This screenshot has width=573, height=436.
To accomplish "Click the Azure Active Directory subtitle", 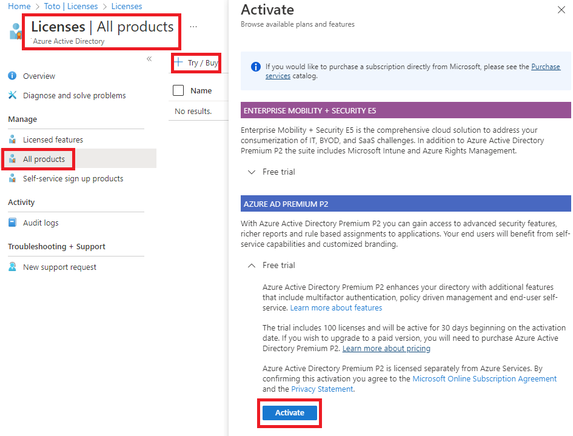I will (x=69, y=41).
